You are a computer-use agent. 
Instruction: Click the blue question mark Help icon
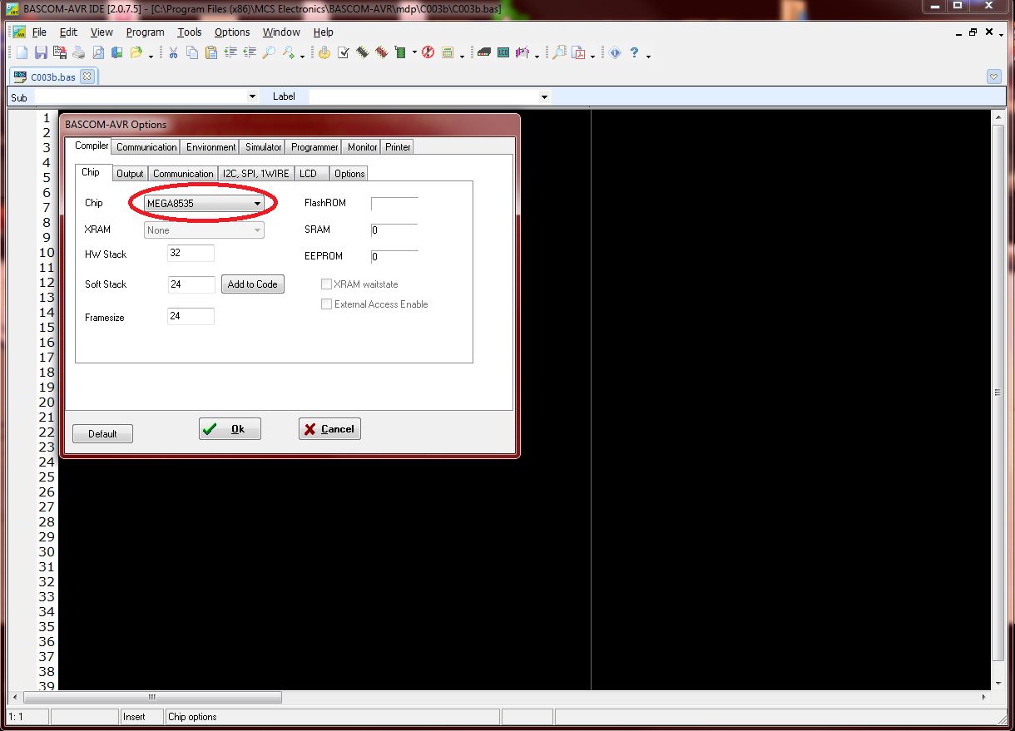coord(634,53)
